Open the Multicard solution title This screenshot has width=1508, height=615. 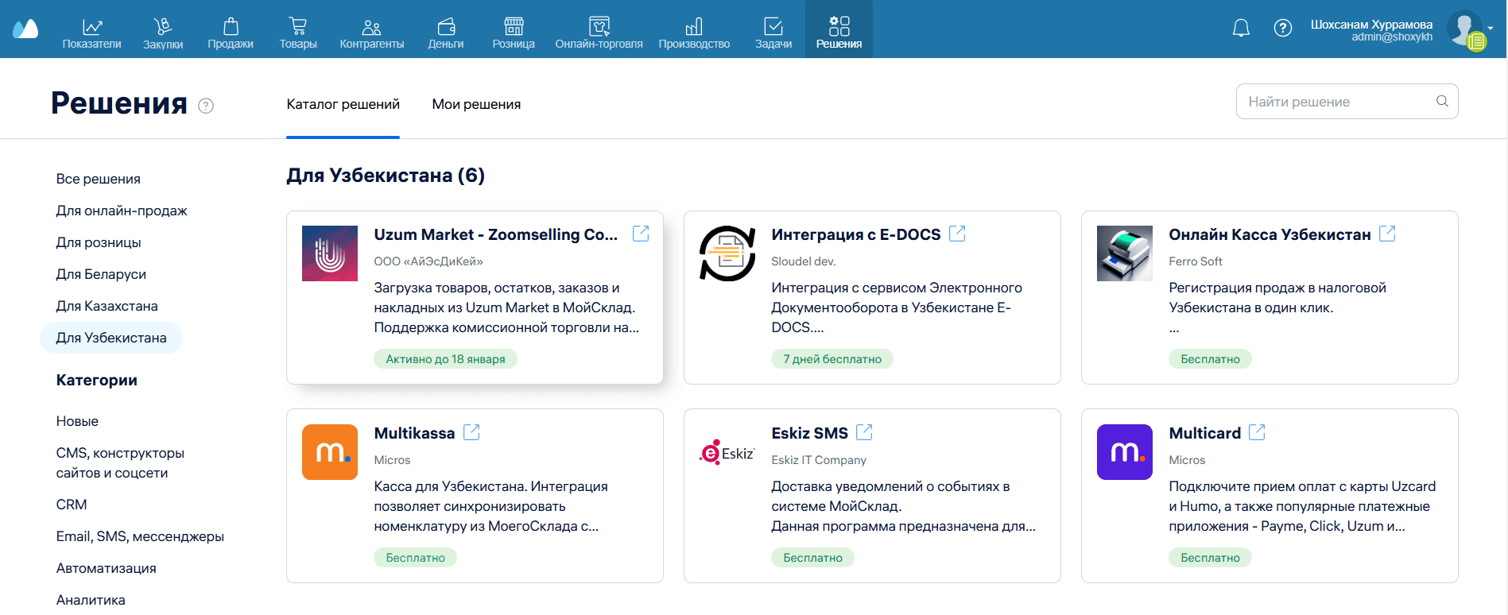[x=1204, y=433]
